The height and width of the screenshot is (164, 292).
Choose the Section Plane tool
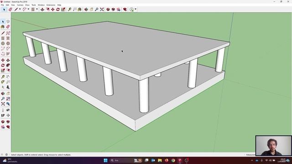click(8, 115)
